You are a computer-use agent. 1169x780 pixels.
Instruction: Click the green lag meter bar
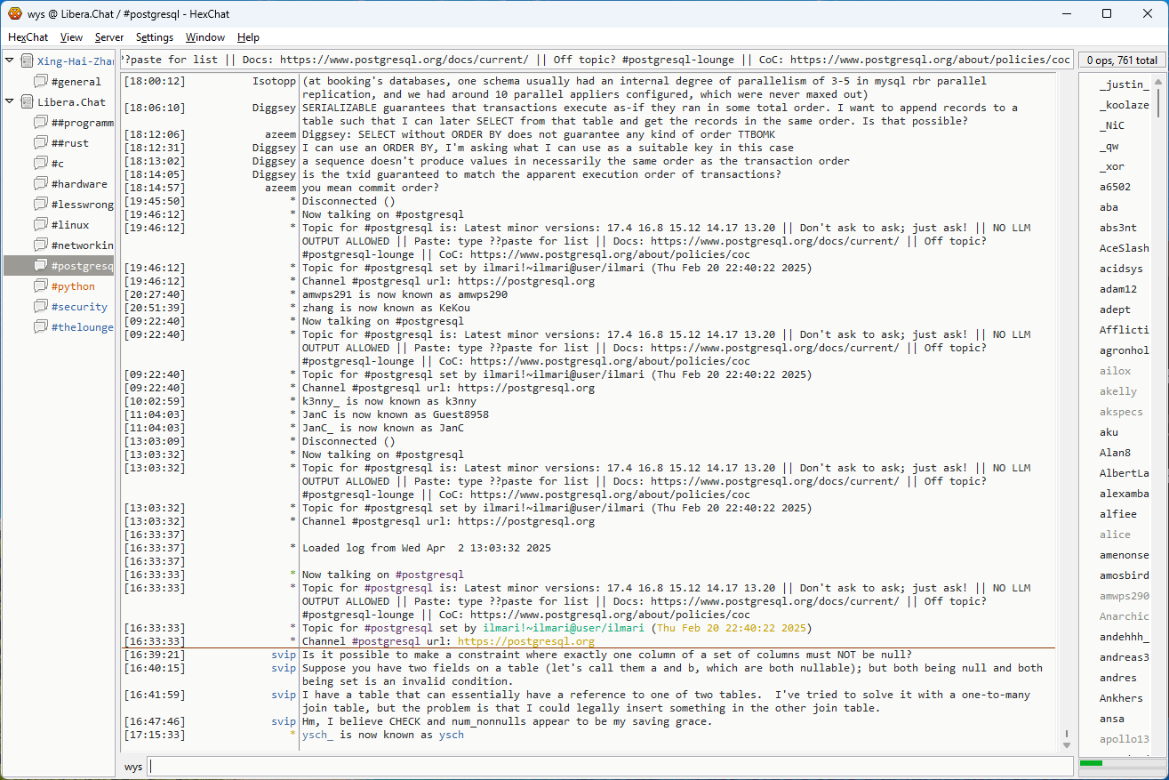pos(1091,763)
